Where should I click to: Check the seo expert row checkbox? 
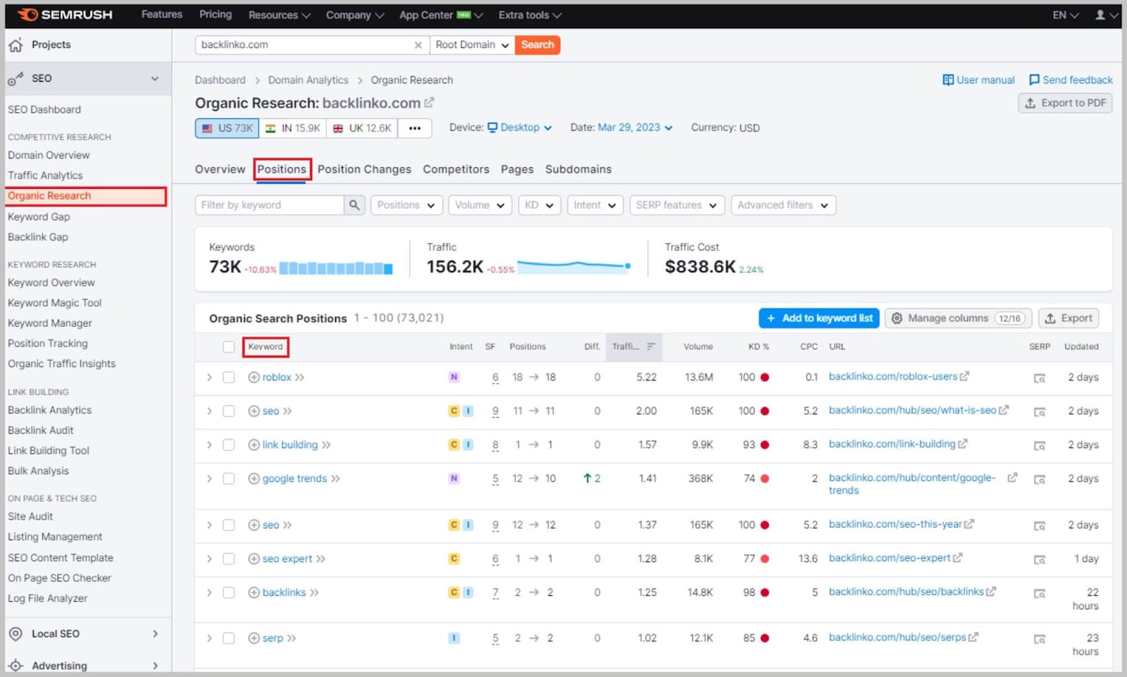pos(228,559)
